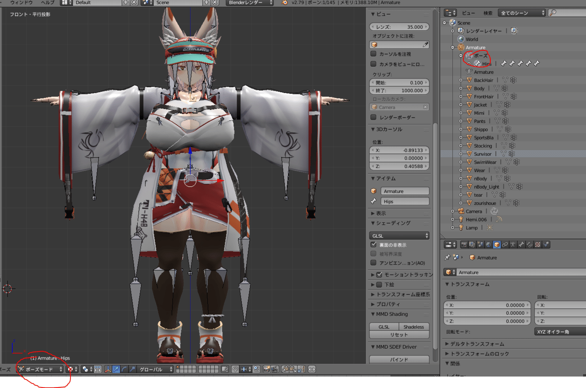Open the Physics properties tab icon

pyautogui.click(x=546, y=245)
